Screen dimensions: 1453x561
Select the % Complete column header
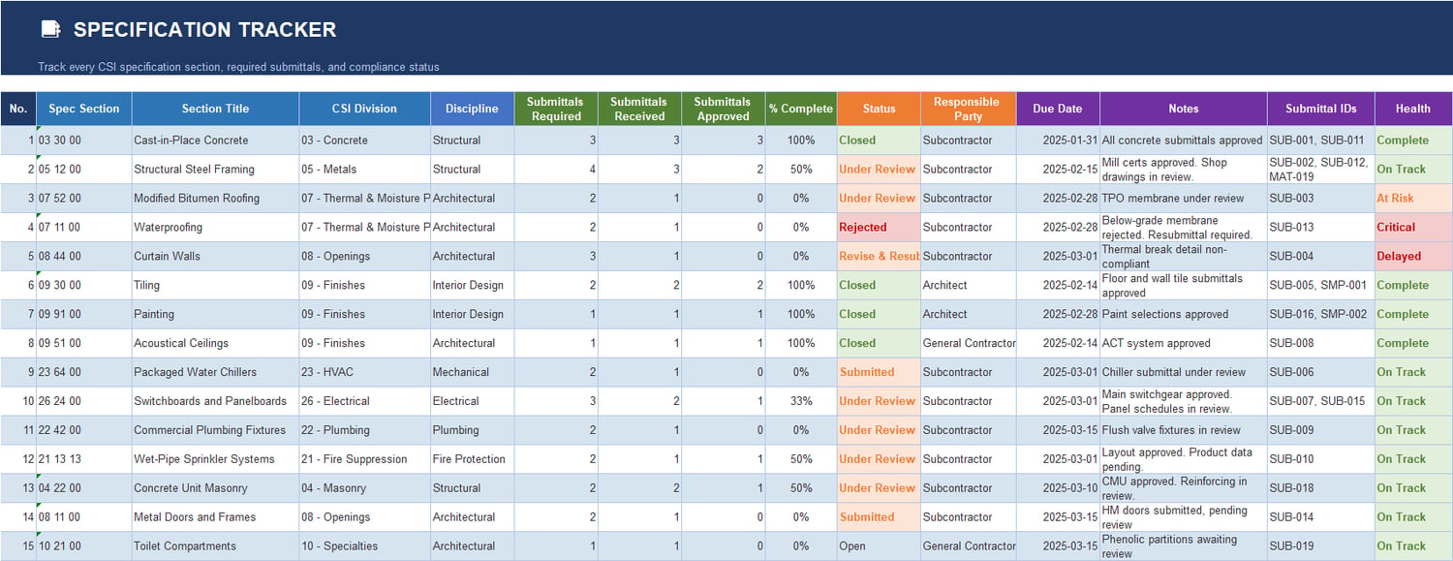[x=801, y=109]
